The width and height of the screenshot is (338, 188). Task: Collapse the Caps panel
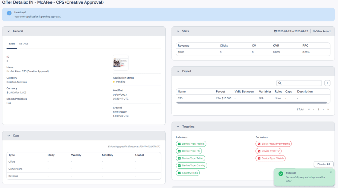coord(9,135)
